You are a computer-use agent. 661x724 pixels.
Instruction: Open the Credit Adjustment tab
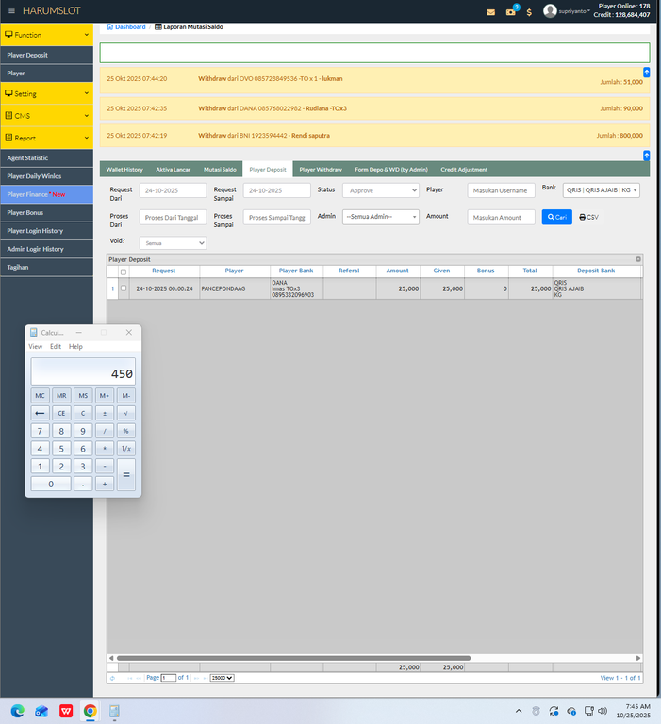(x=464, y=170)
